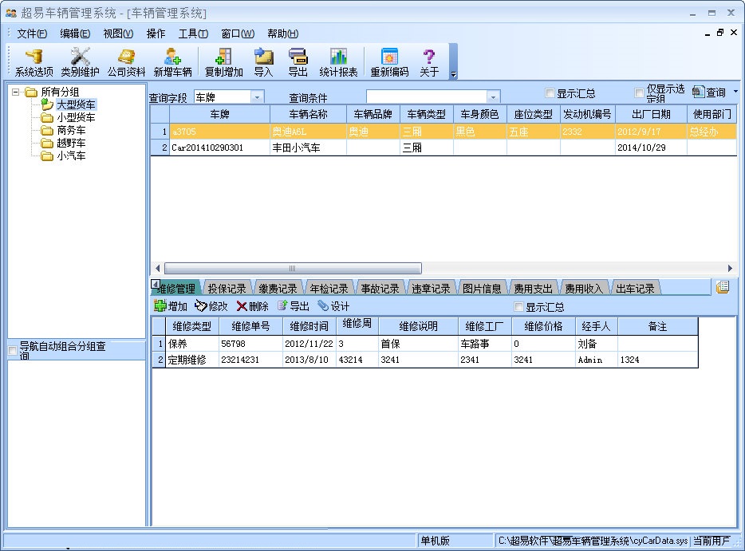
Task: Switch to 图片信息 tab
Action: click(x=482, y=289)
